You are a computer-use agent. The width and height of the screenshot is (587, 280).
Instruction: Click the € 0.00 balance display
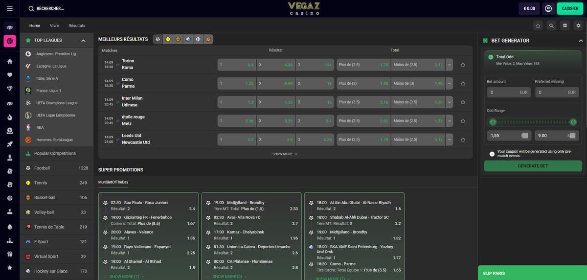[529, 8]
